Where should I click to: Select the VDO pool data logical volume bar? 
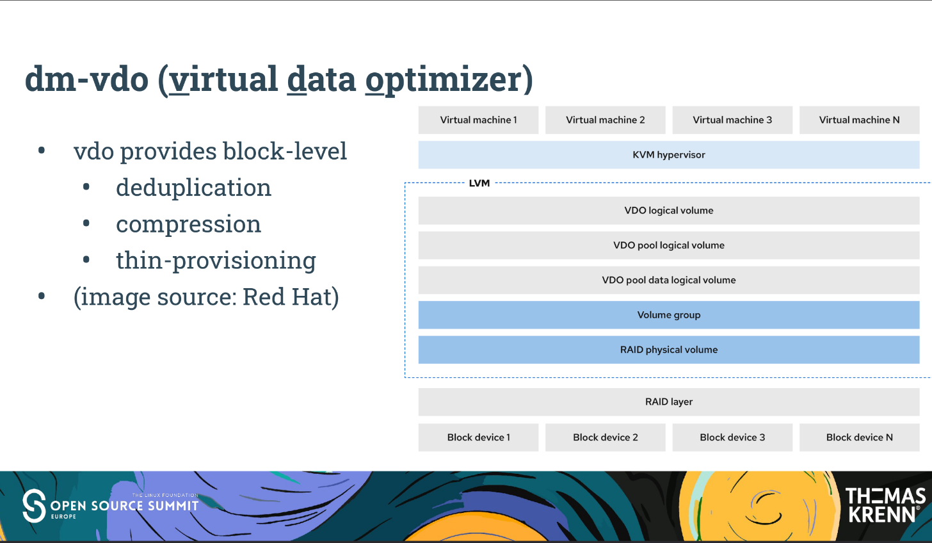[668, 280]
